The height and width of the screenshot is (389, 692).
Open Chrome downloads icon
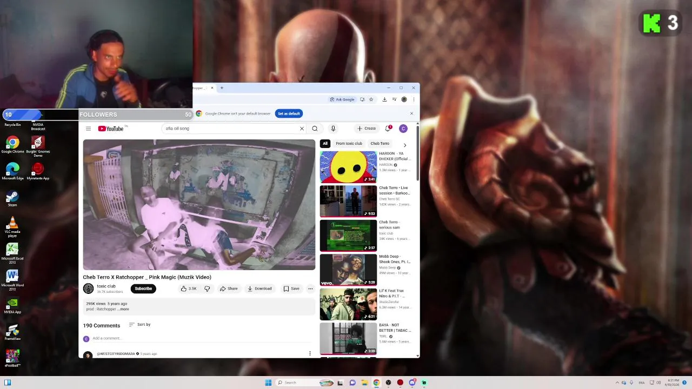tap(384, 99)
